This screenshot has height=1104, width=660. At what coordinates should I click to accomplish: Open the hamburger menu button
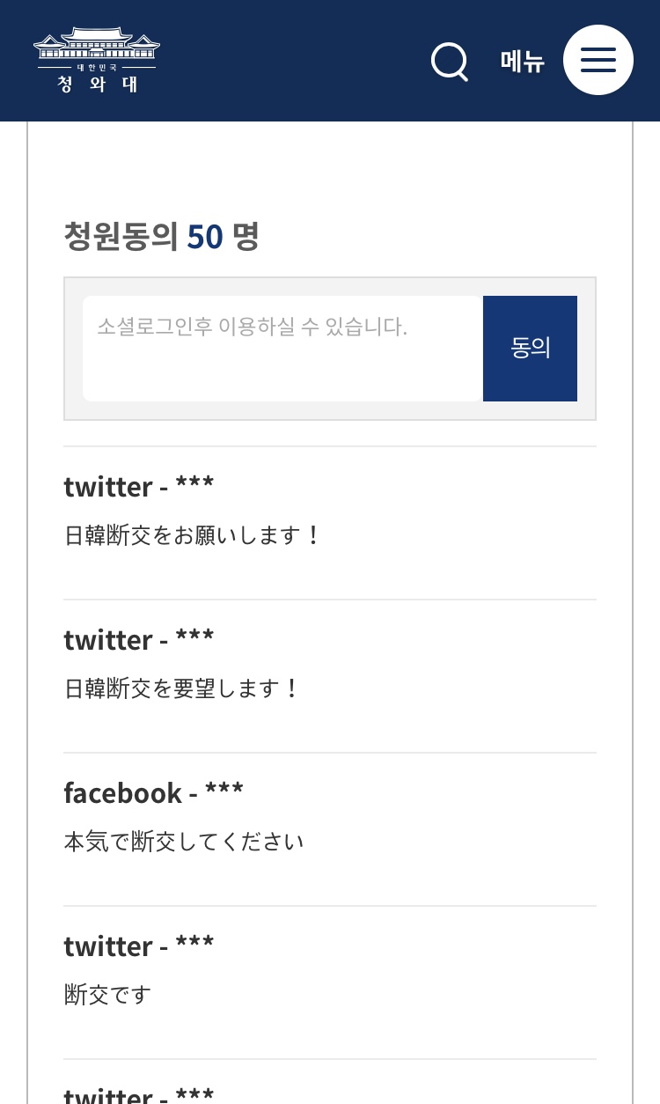(598, 60)
